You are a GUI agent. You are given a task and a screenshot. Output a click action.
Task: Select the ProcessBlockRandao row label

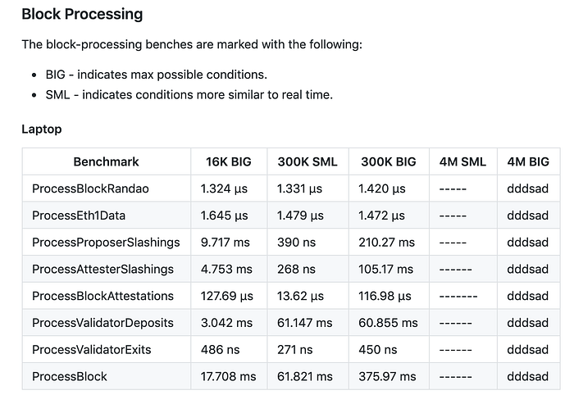pos(90,188)
